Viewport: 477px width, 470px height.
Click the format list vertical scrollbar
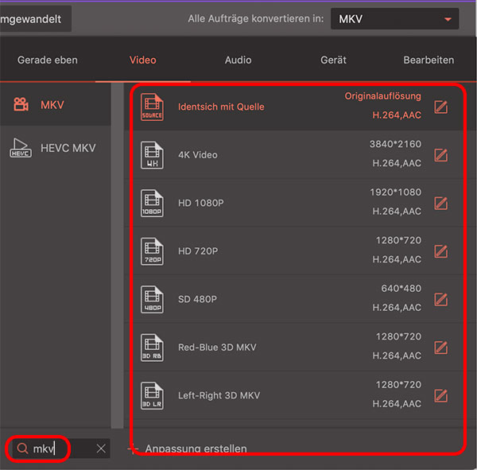click(x=118, y=256)
